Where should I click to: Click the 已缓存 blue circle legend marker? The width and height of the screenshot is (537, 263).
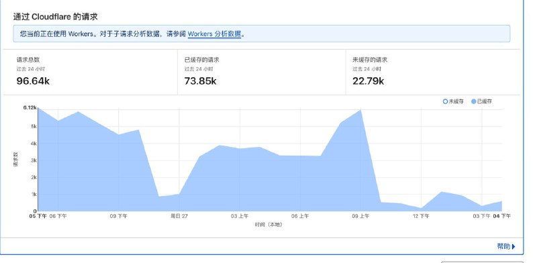point(474,101)
